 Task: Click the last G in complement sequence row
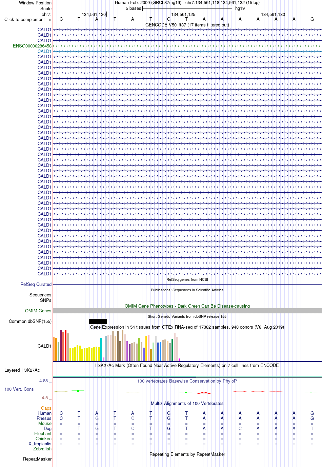coord(312,19)
